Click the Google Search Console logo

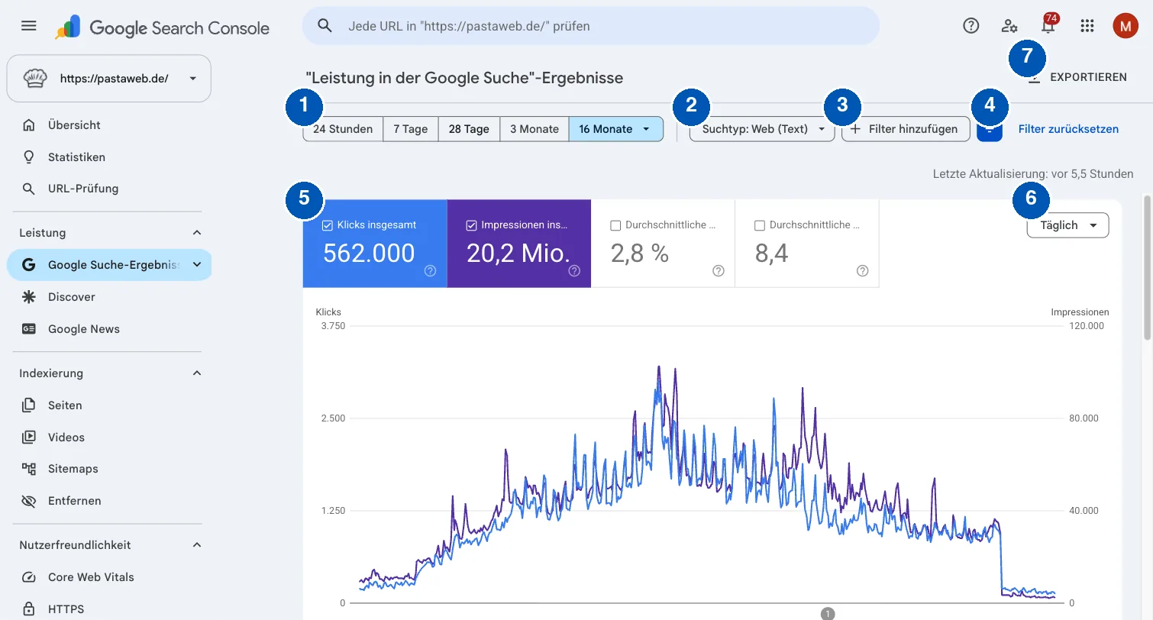tap(163, 27)
